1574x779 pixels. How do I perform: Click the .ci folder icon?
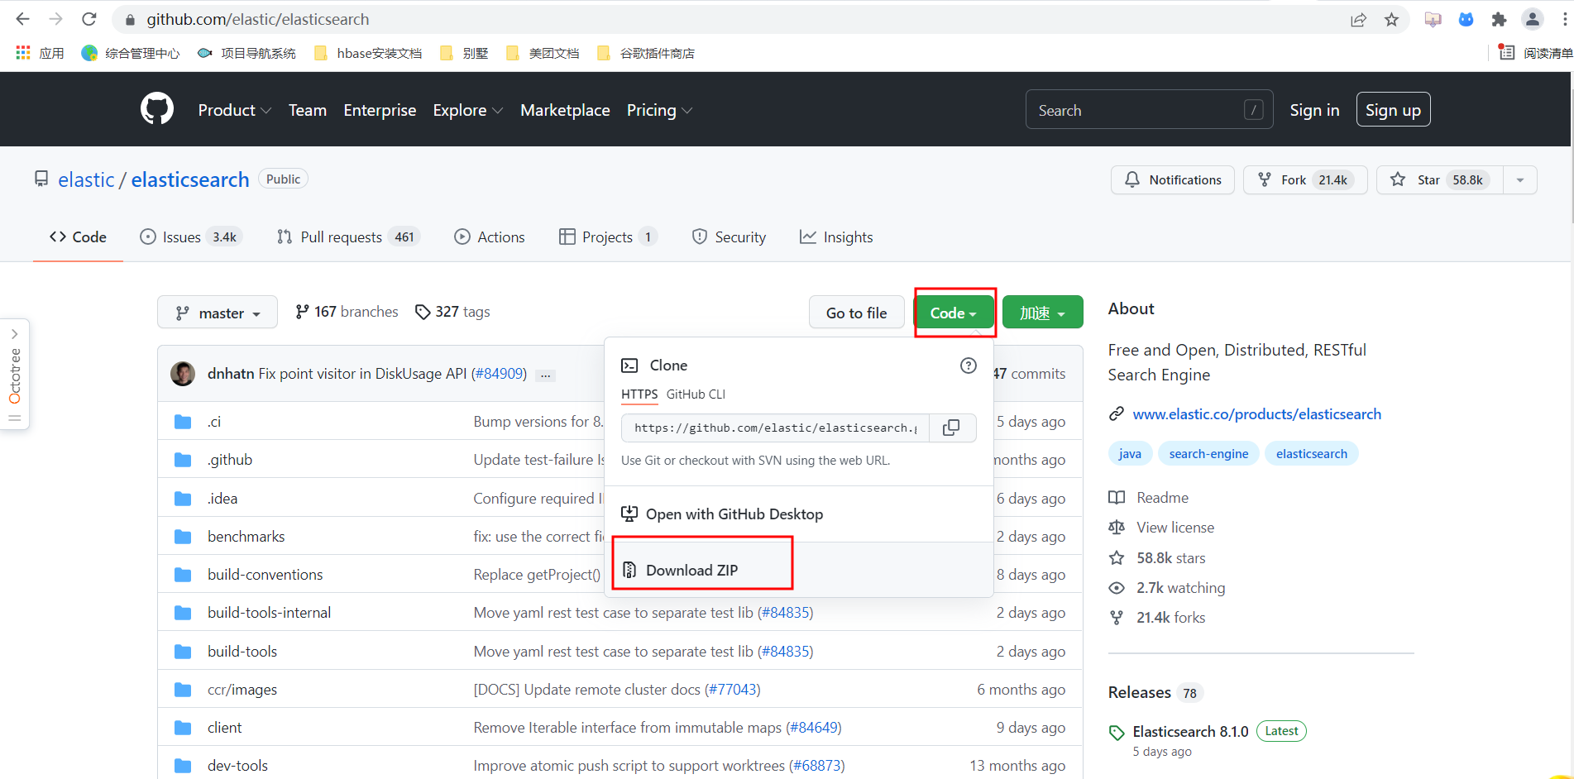183,422
